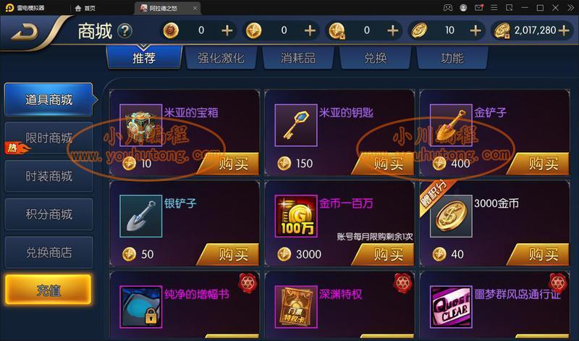Select the Quest Clear pass item icon

tap(451, 307)
